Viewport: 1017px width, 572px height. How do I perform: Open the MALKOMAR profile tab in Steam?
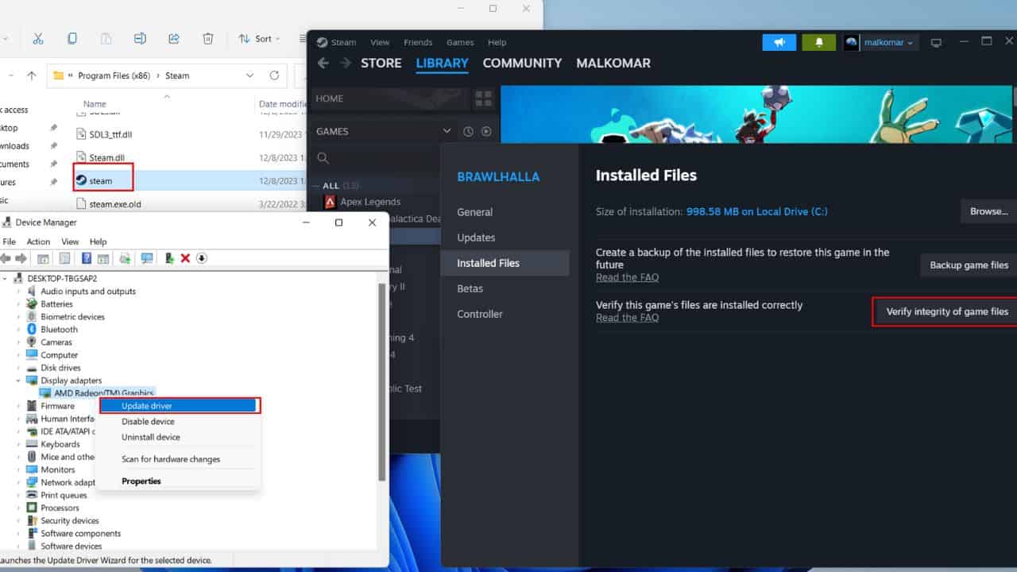tap(613, 63)
